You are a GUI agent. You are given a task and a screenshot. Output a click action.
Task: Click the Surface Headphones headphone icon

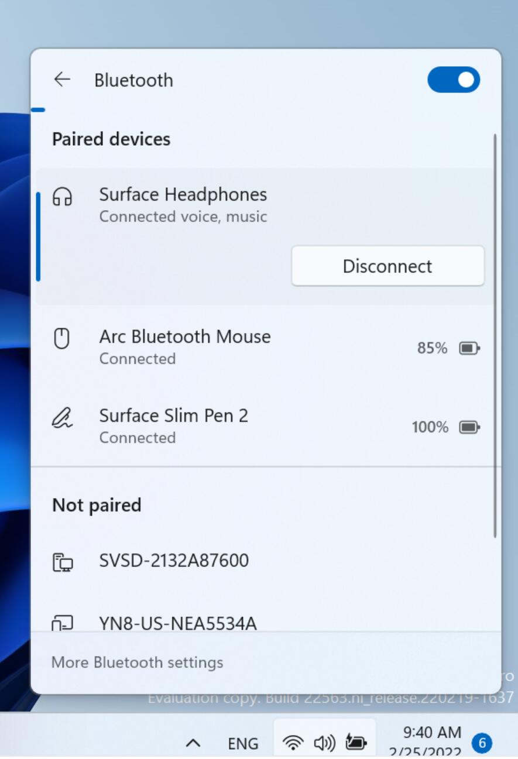(x=62, y=197)
